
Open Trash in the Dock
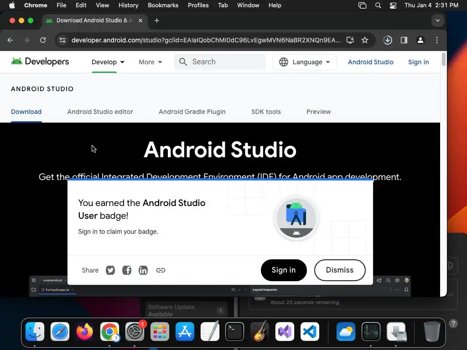[432, 331]
